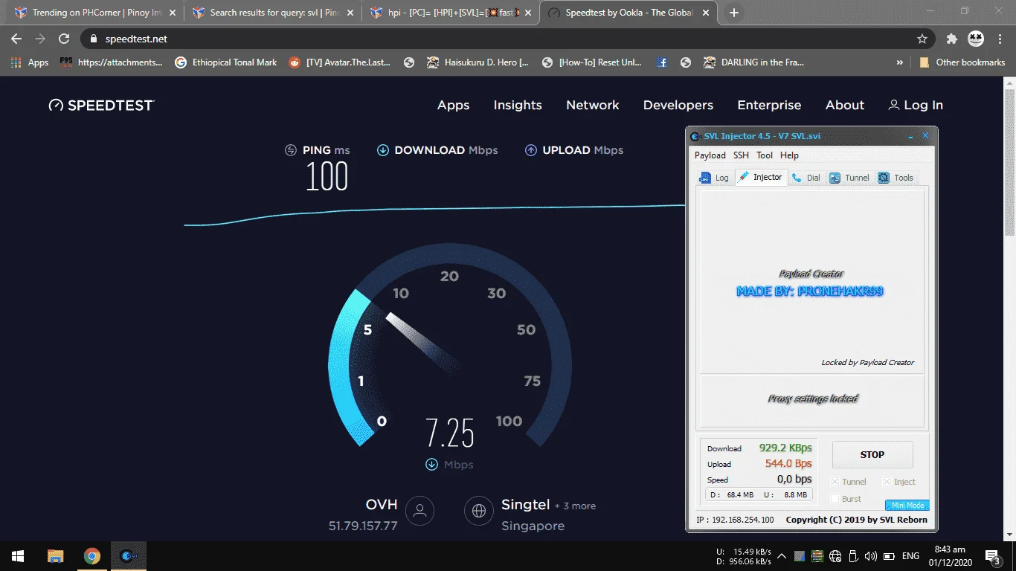Open the Chrome extensions puzzle icon

[x=951, y=39]
